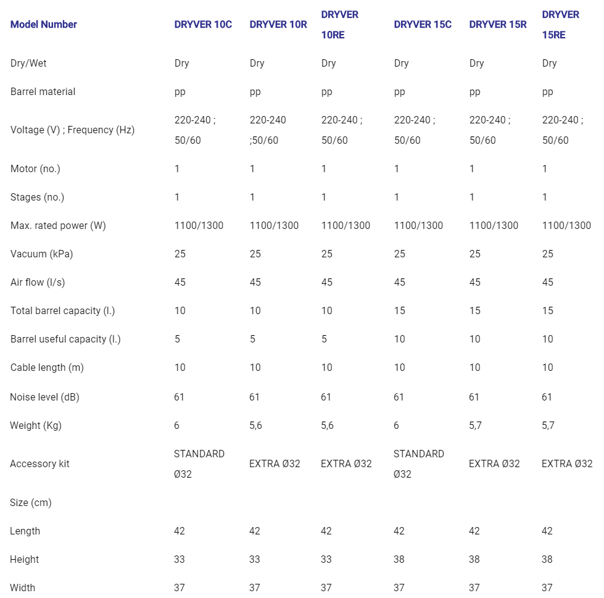
Task: Select the Vacuum (kPa) row label
Action: point(41,254)
